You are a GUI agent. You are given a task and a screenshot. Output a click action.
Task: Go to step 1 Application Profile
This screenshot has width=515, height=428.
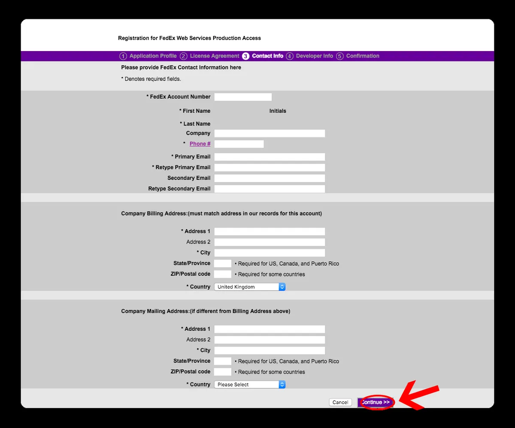coord(148,56)
